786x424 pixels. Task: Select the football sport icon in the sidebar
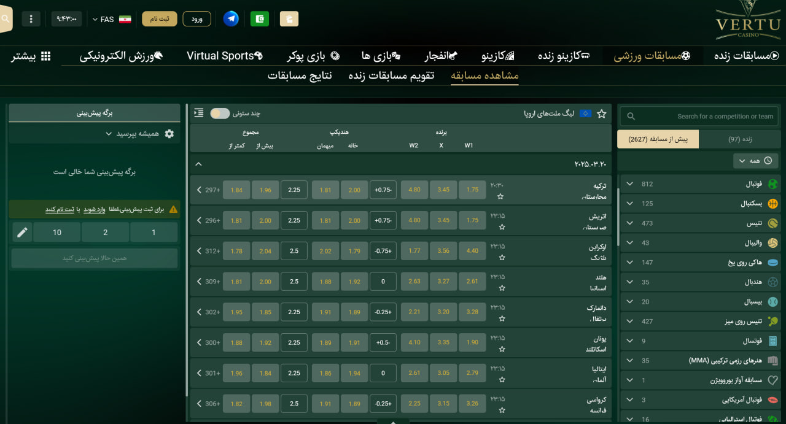774,183
